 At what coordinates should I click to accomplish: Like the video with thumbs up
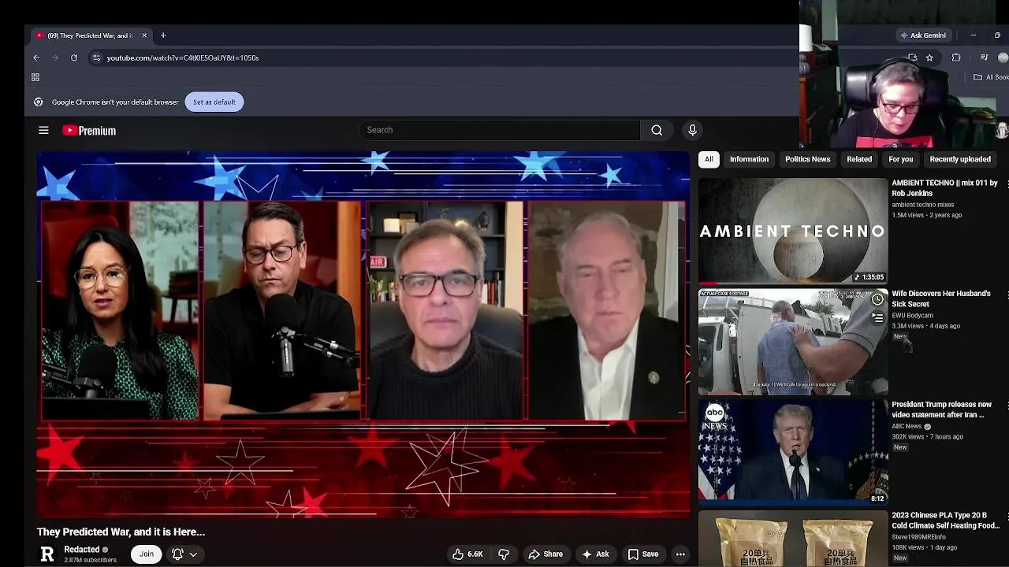(467, 554)
